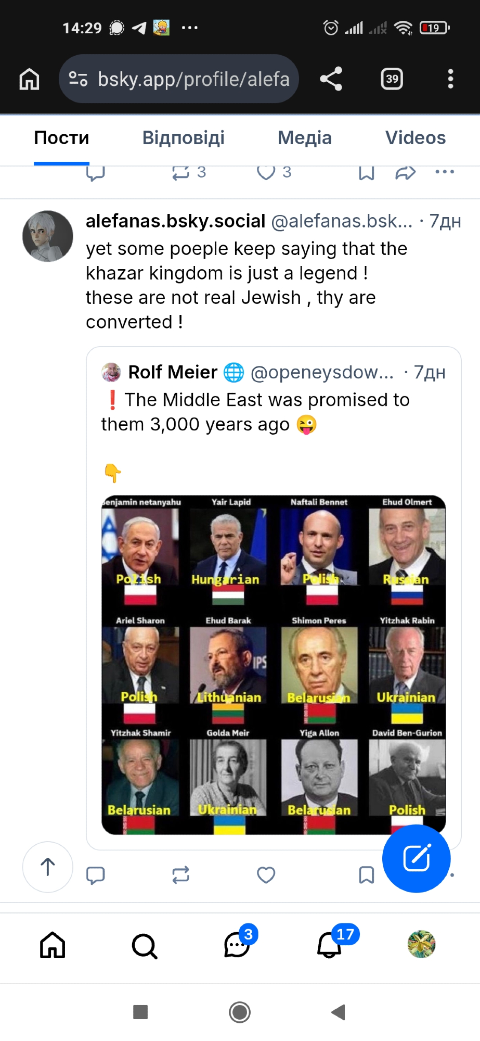
Task: Open alefanas.bsky.social author name link
Action: (175, 221)
